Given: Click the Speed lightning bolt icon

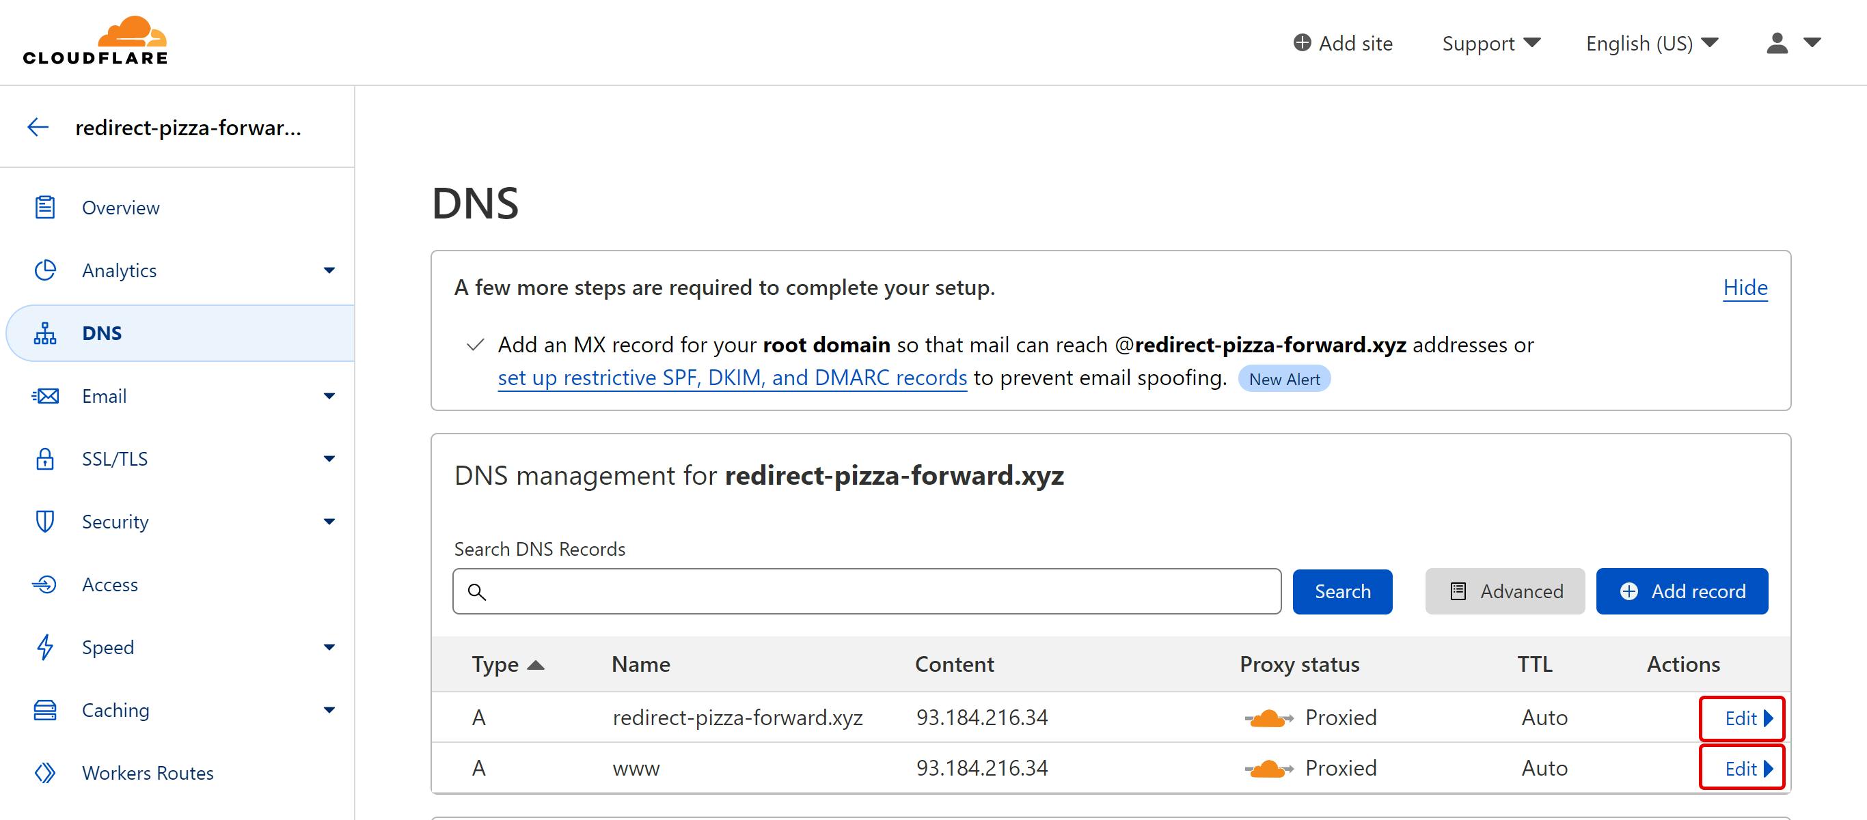Looking at the screenshot, I should (x=45, y=647).
